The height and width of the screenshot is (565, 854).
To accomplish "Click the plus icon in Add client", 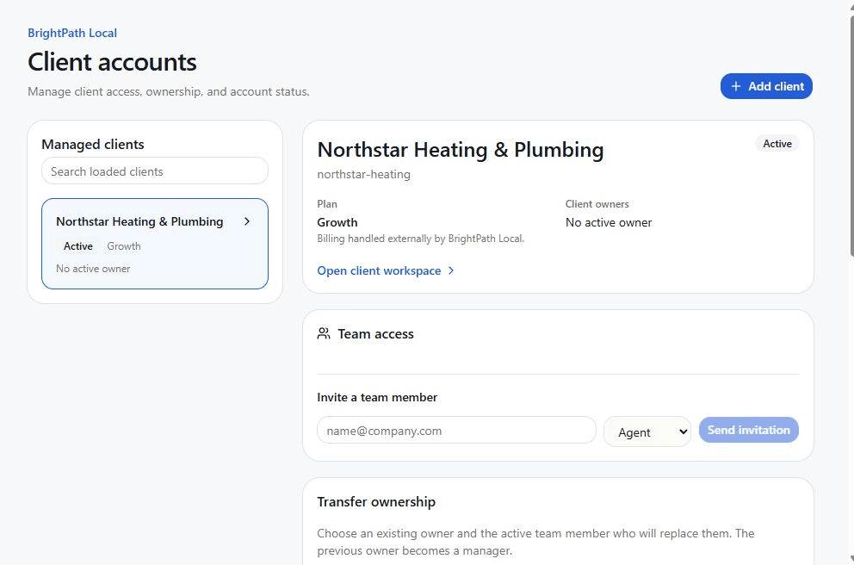I will click(x=736, y=86).
